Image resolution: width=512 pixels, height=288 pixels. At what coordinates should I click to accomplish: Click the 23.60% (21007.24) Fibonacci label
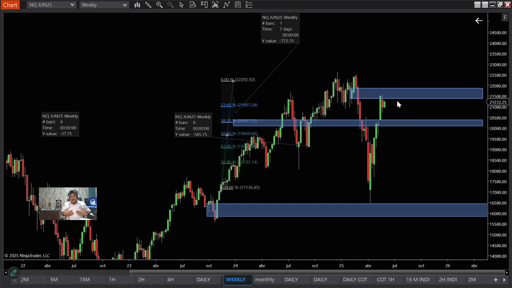coord(239,105)
